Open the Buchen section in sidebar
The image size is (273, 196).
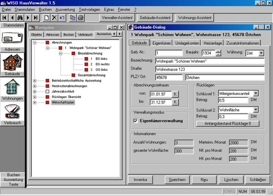[x=13, y=175]
